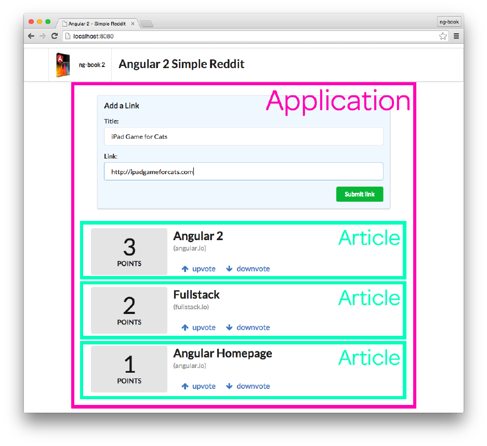Click the downvote arrow for Fullstack
Viewport: 487px width, 446px height.
pos(229,327)
